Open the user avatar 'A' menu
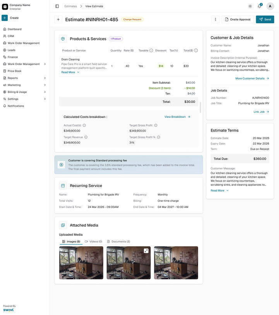 (x=270, y=6)
